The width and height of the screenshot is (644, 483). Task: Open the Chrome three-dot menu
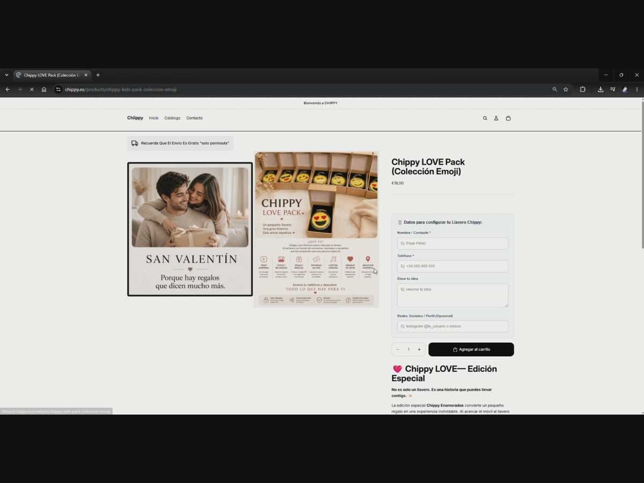click(x=637, y=90)
